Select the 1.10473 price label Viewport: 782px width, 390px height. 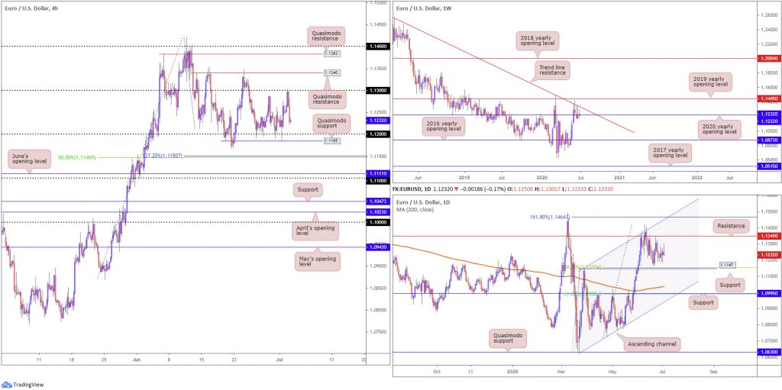tap(377, 201)
